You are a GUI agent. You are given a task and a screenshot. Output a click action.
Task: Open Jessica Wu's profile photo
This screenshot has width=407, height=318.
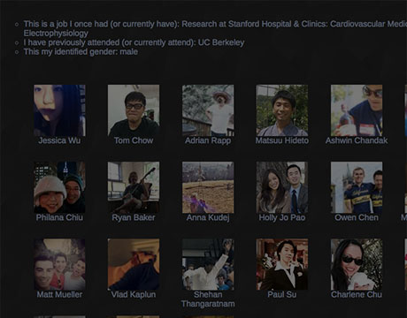coord(59,110)
